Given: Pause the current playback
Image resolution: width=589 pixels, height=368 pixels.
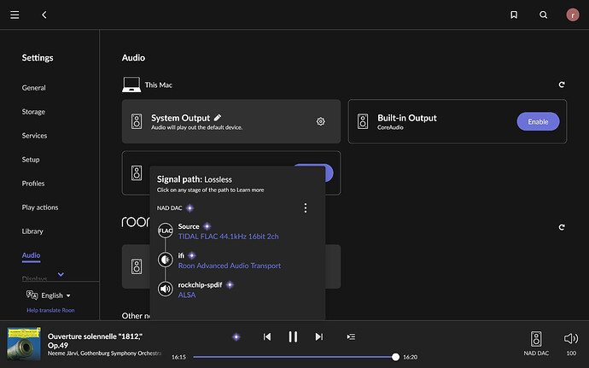Looking at the screenshot, I should click(x=293, y=336).
